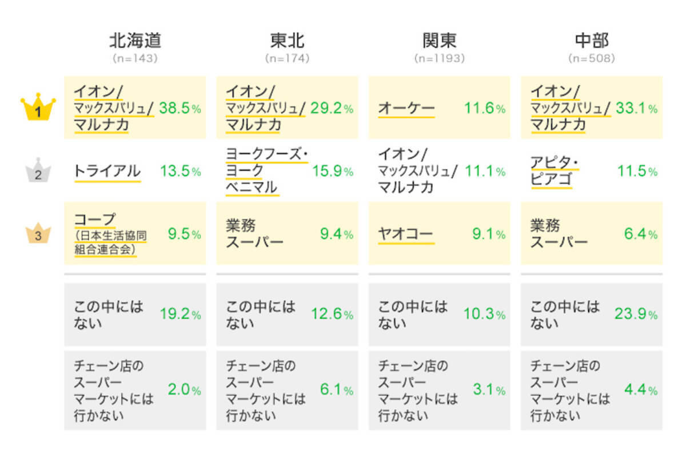Click the silver rank 2 crown
The height and width of the screenshot is (453, 686).
[38, 171]
